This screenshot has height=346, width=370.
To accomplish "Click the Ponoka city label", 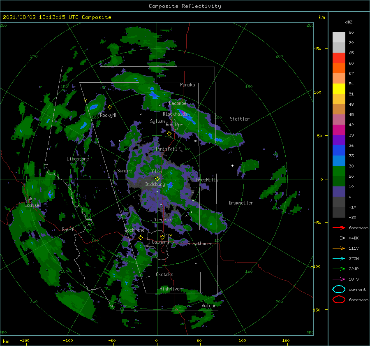I will [187, 85].
